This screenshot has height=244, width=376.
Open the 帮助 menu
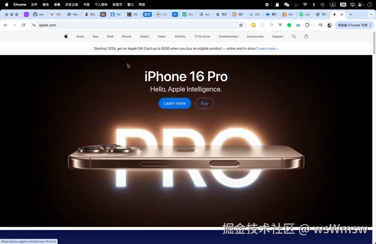142,5
